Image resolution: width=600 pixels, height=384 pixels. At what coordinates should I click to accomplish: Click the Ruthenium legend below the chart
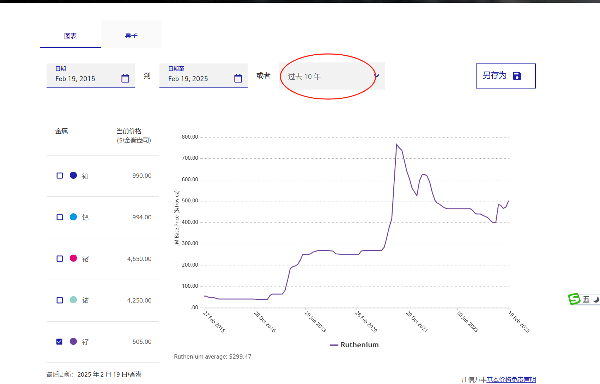[354, 345]
